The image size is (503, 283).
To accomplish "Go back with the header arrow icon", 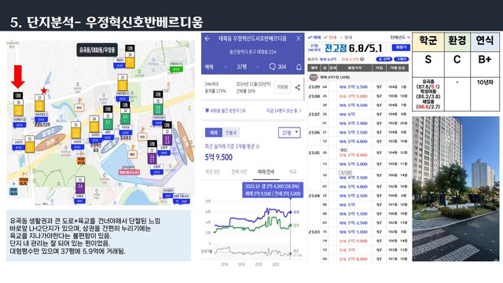I will (207, 39).
